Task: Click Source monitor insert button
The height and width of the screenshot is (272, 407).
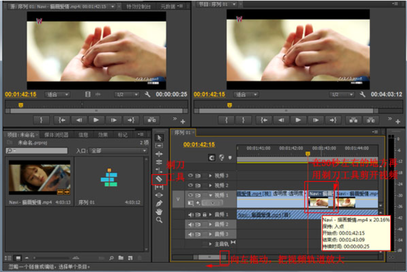Action: (152, 120)
